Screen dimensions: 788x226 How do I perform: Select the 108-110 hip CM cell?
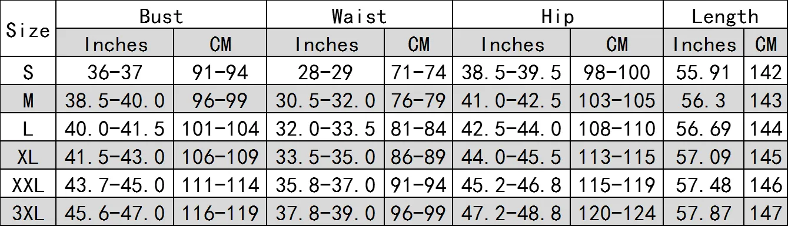(x=617, y=128)
